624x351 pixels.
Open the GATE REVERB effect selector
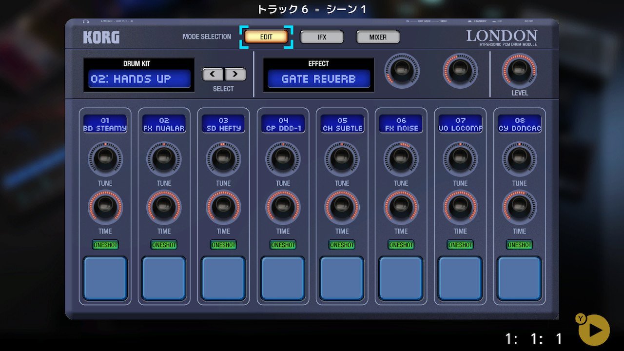coord(318,79)
